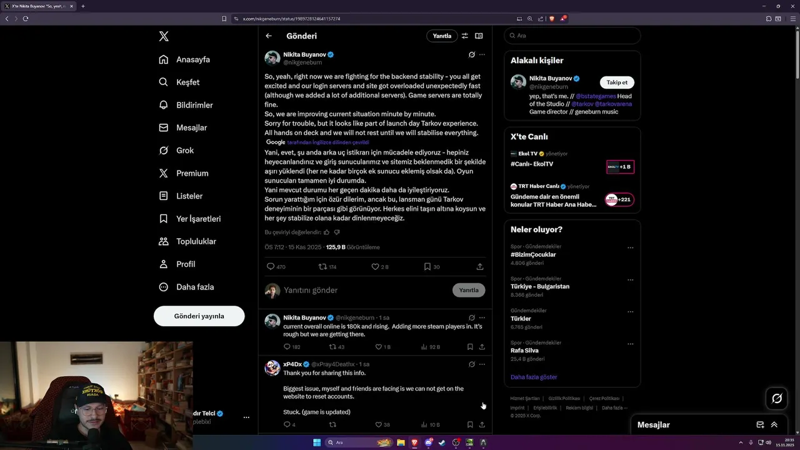This screenshot has width=800, height=450.
Task: Open Keşfet in the sidebar
Action: (x=179, y=82)
